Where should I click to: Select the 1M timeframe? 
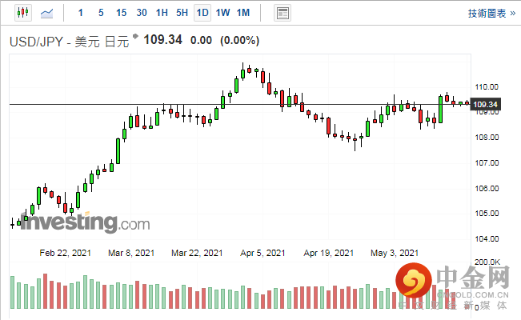pyautogui.click(x=243, y=13)
